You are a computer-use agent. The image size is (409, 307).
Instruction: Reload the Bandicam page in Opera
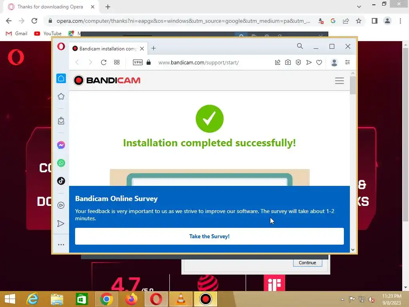103,62
